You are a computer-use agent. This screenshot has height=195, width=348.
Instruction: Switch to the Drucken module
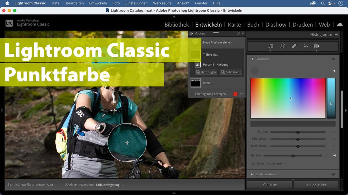click(x=302, y=25)
